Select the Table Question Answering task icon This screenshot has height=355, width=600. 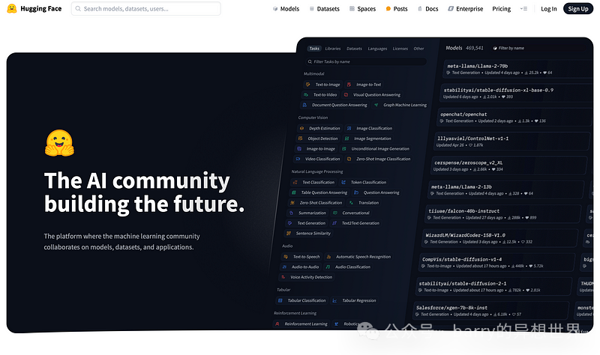(294, 192)
